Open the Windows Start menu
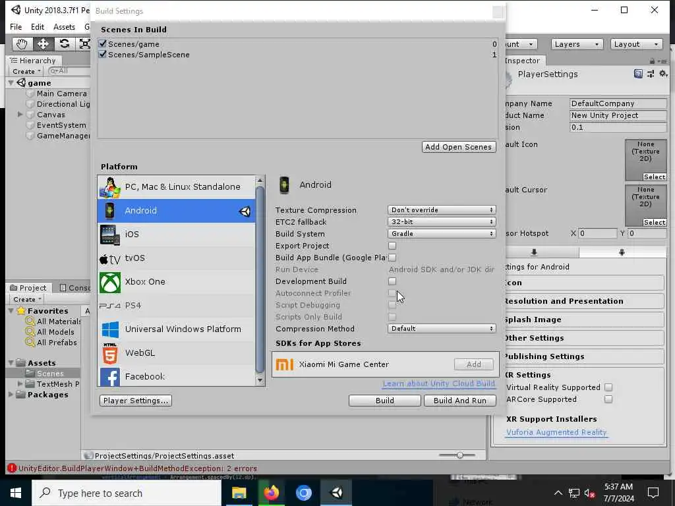This screenshot has height=506, width=675. click(16, 493)
